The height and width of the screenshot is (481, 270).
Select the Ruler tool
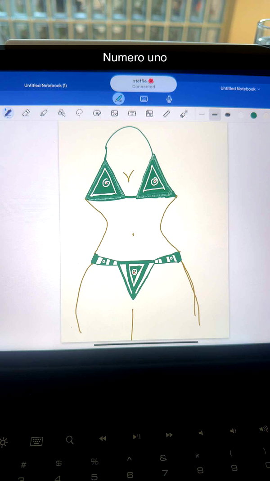pos(166,114)
